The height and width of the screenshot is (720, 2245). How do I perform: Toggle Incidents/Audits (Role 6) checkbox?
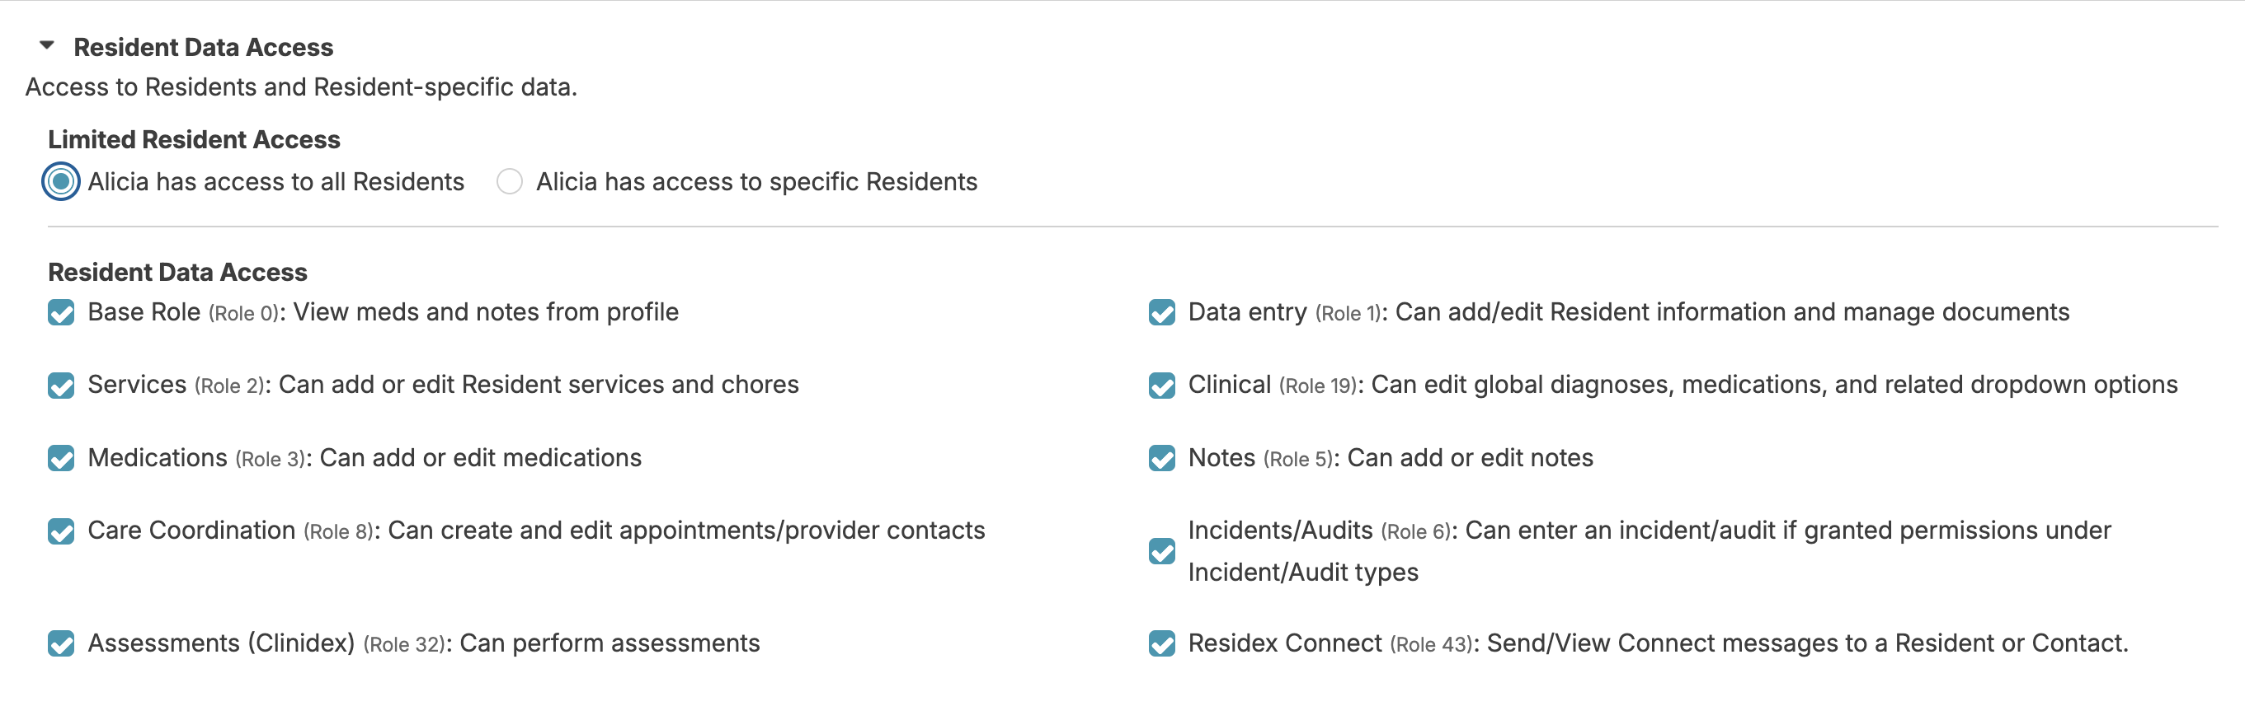click(1162, 551)
